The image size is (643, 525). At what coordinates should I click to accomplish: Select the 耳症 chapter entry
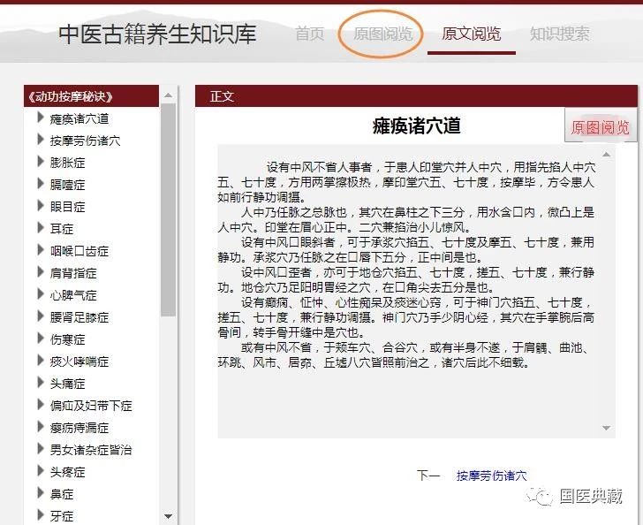pos(62,229)
